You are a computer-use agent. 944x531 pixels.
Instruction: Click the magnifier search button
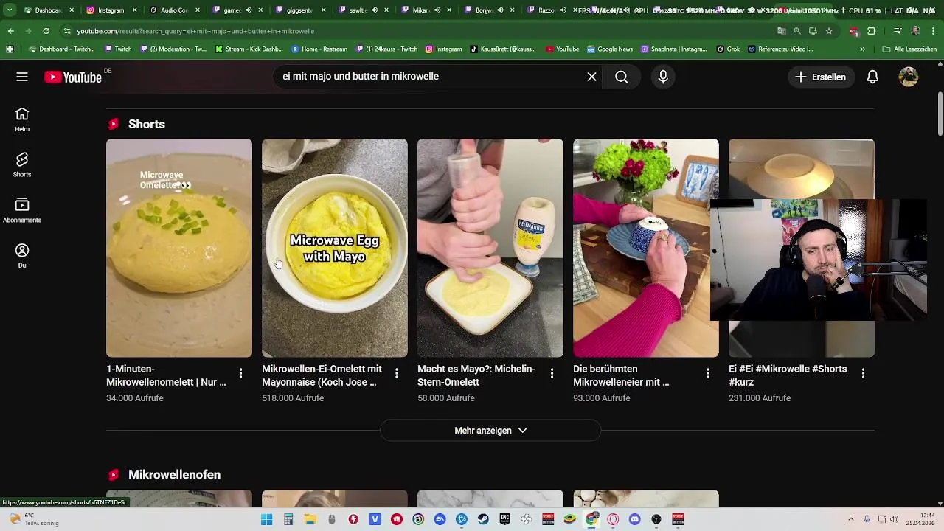point(622,77)
